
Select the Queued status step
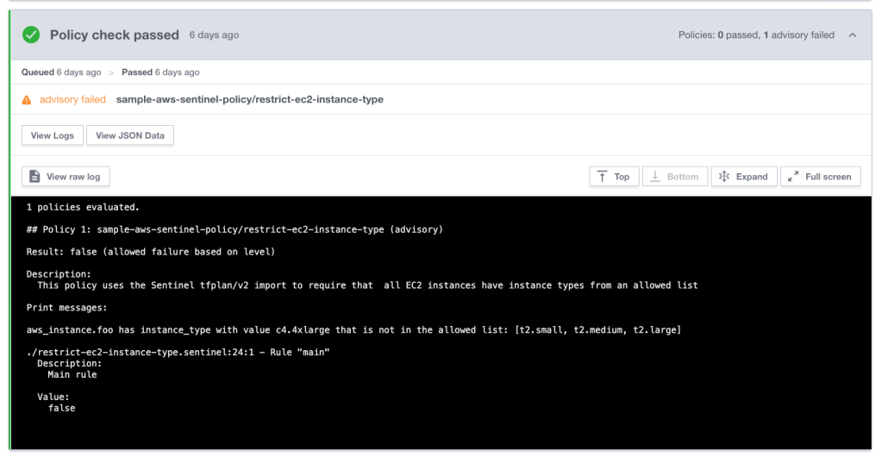(x=60, y=72)
